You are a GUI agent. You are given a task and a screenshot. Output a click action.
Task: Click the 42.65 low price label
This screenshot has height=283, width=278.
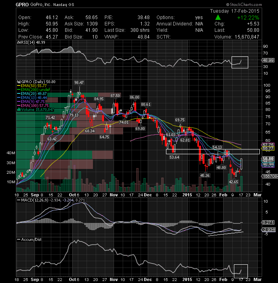pos(234,182)
